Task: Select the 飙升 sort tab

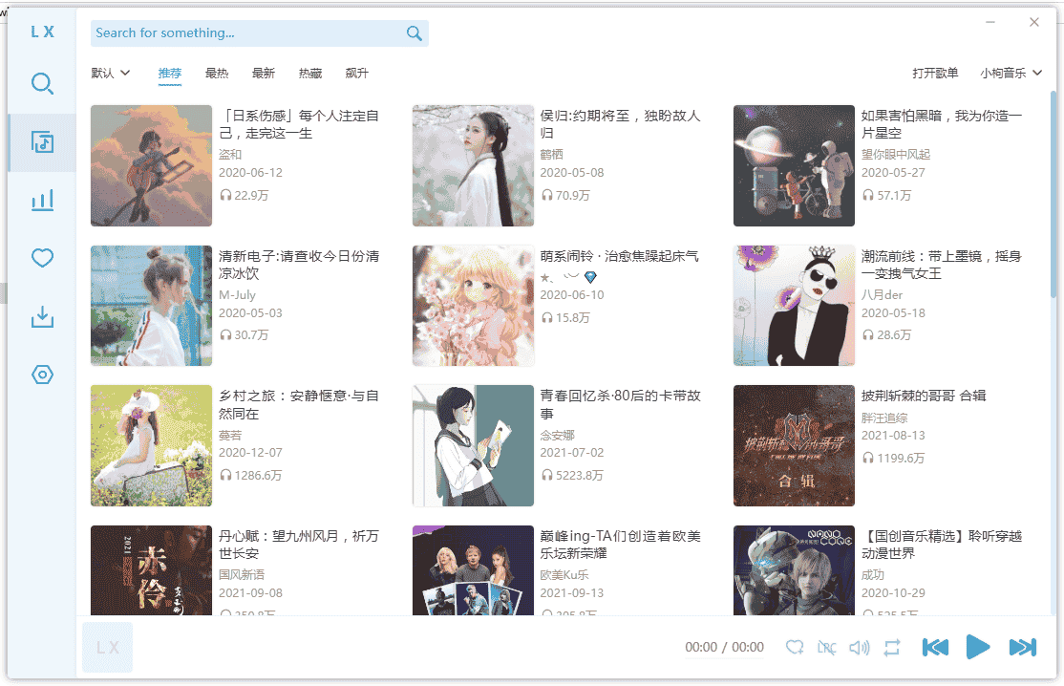Action: coord(357,74)
